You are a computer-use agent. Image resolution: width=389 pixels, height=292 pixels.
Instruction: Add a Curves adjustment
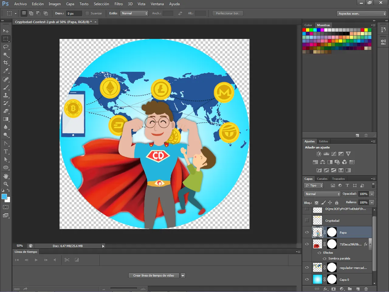[334, 154]
